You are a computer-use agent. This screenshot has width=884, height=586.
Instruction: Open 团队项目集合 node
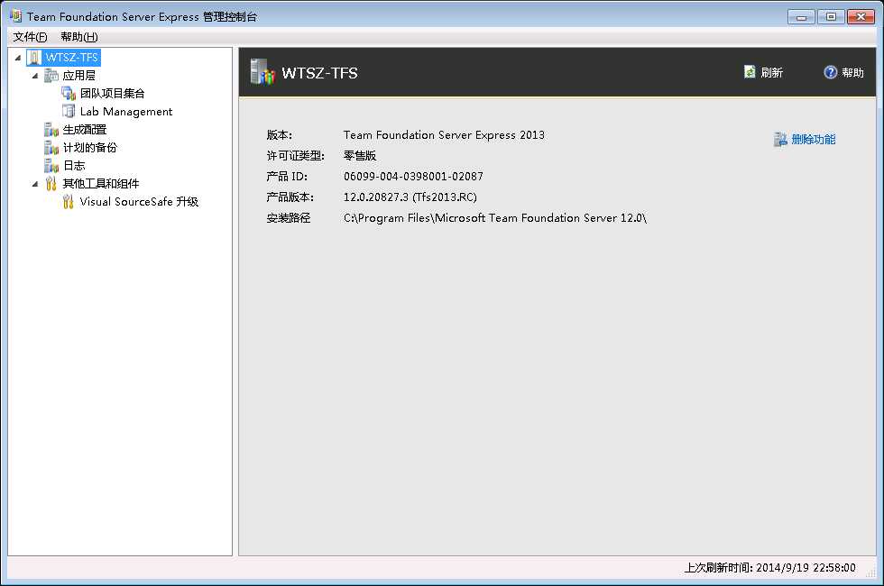point(112,94)
